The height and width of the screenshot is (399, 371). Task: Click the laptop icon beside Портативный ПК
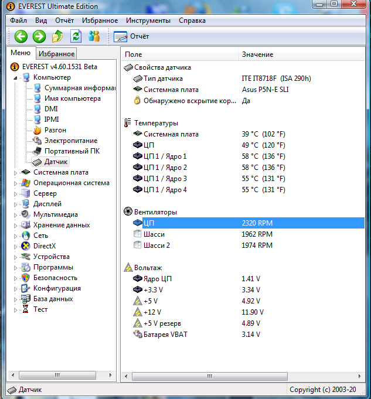click(x=37, y=151)
